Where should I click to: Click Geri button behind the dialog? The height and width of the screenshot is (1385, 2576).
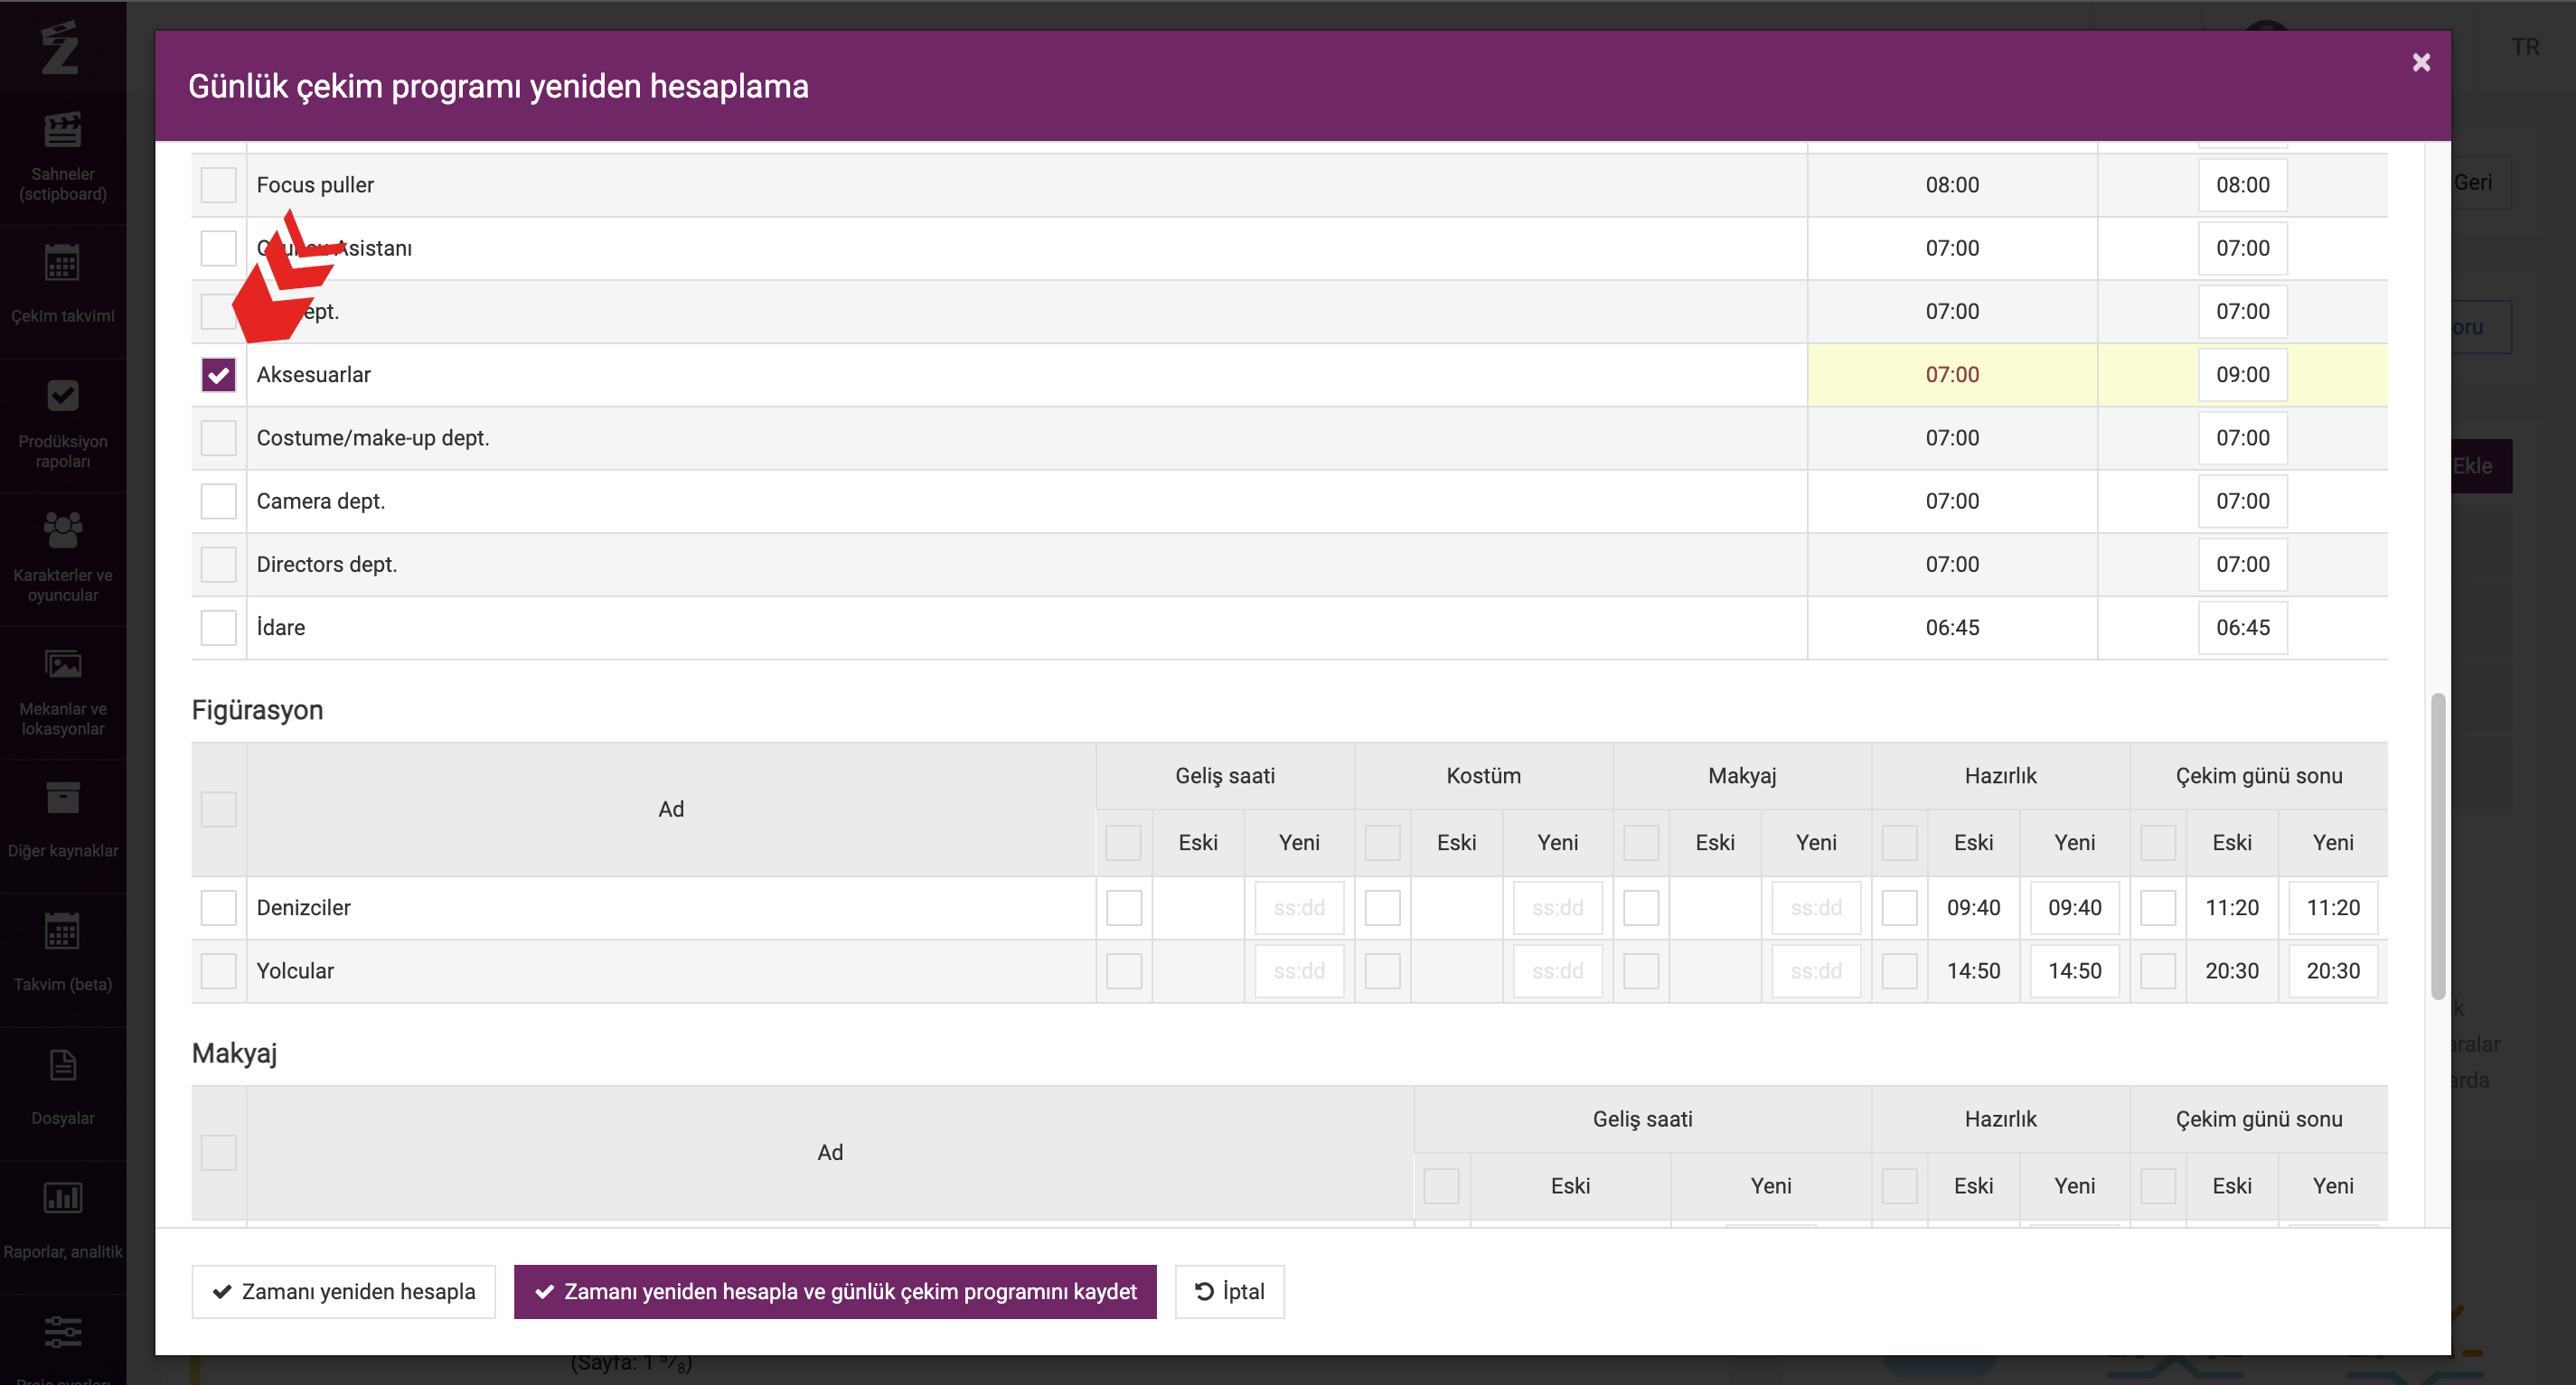(2481, 182)
